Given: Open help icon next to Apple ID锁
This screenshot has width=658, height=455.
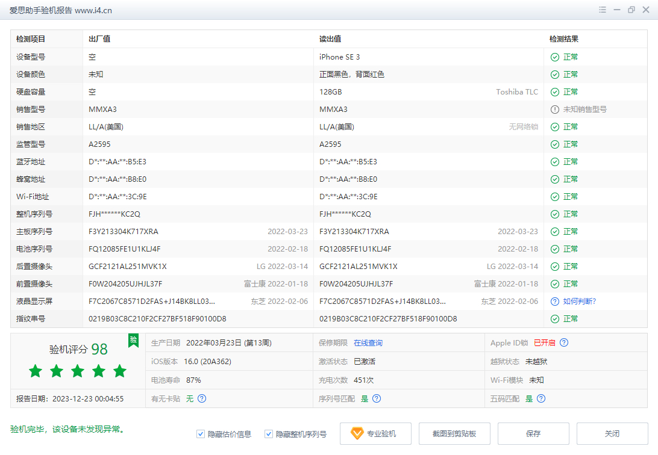Looking at the screenshot, I should tap(564, 342).
